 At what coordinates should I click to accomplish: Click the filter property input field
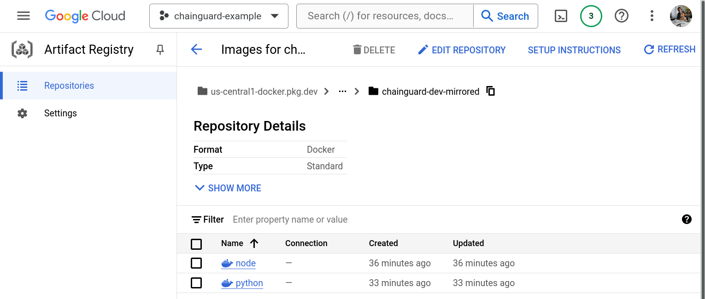click(290, 219)
